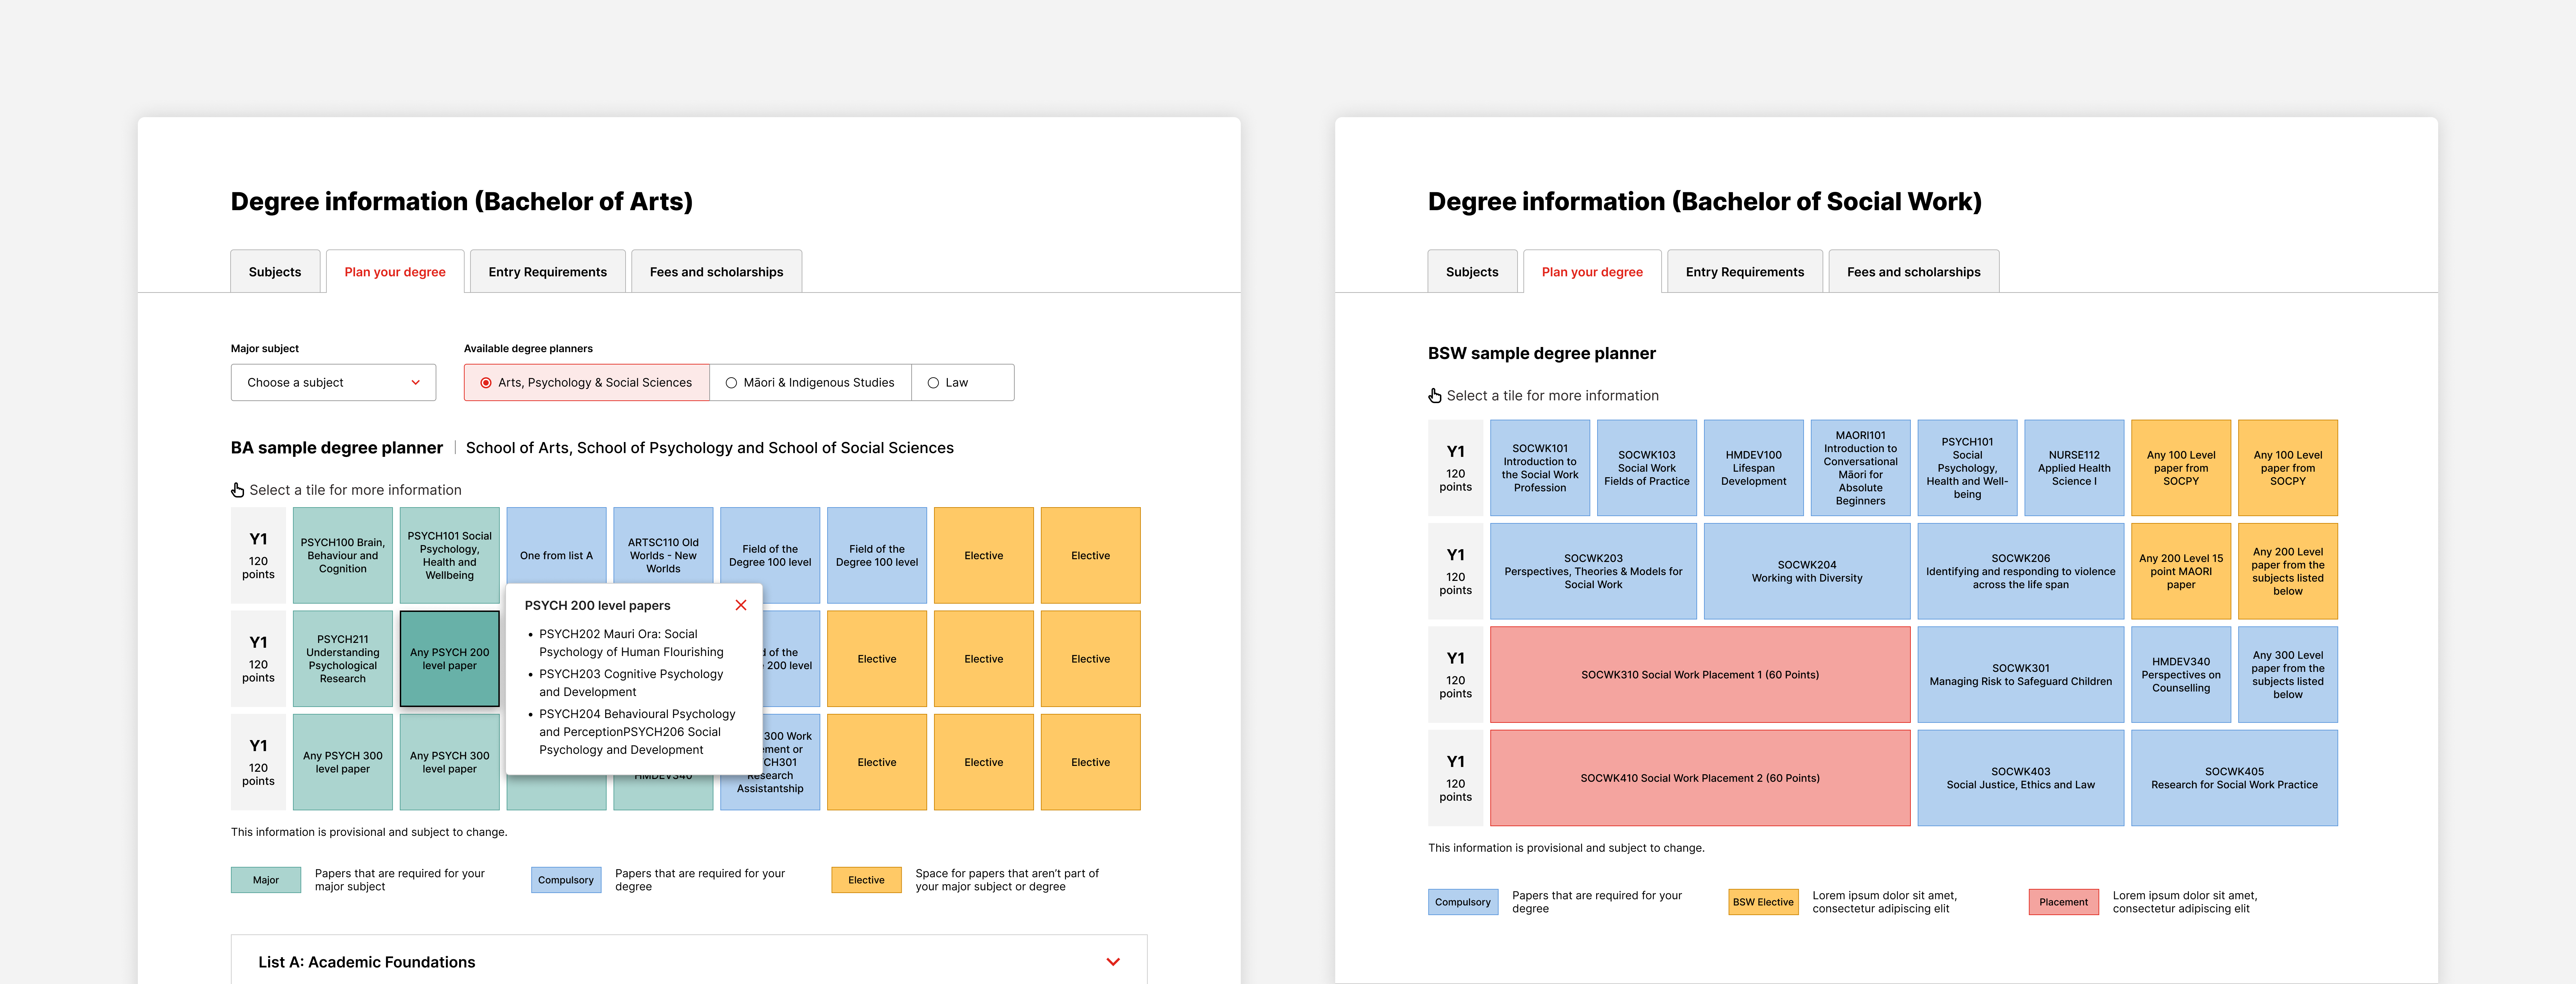
Task: Click PSYCH202 Mauri Ora entry in popup
Action: pyautogui.click(x=631, y=643)
